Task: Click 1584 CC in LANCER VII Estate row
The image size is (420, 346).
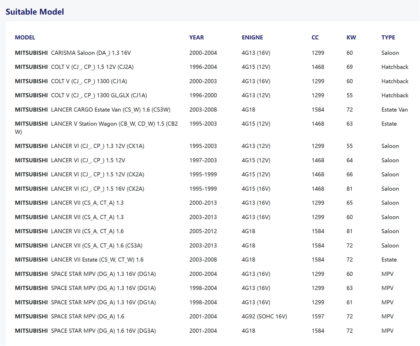Action: tap(318, 260)
